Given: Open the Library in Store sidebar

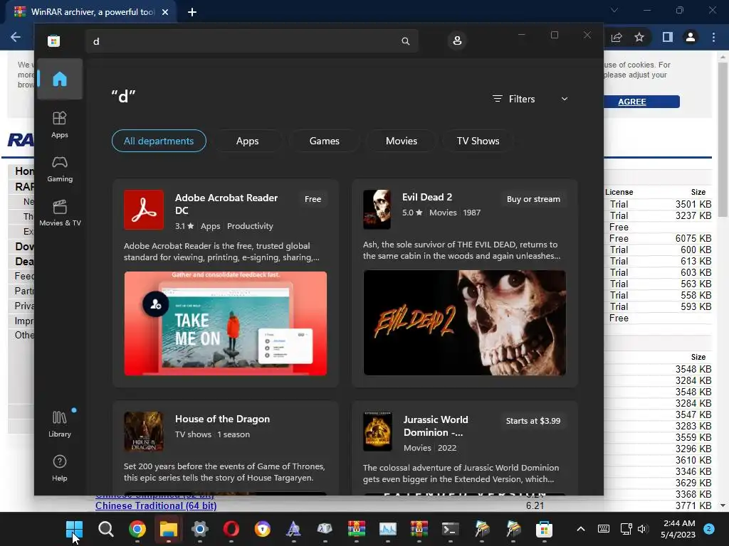Looking at the screenshot, I should 60,424.
